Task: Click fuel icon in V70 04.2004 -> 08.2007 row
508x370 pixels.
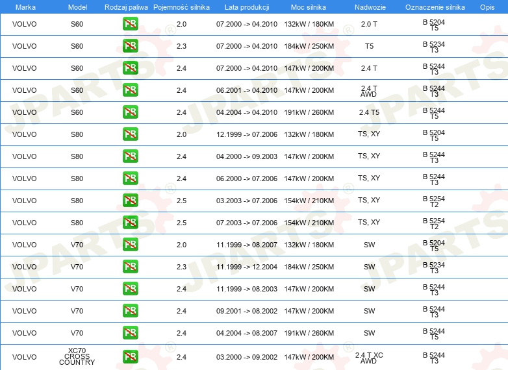Action: [130, 332]
